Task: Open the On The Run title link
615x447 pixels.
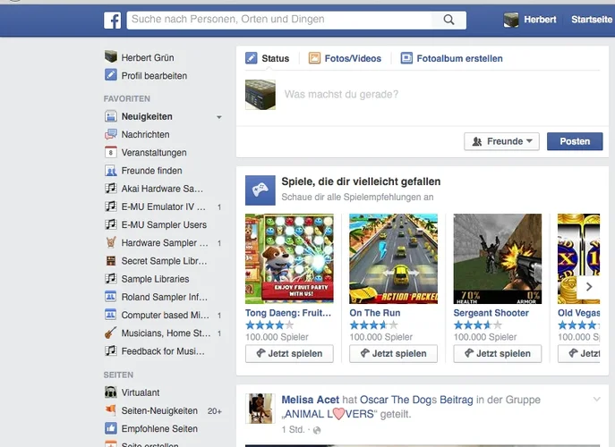Action: pyautogui.click(x=374, y=313)
